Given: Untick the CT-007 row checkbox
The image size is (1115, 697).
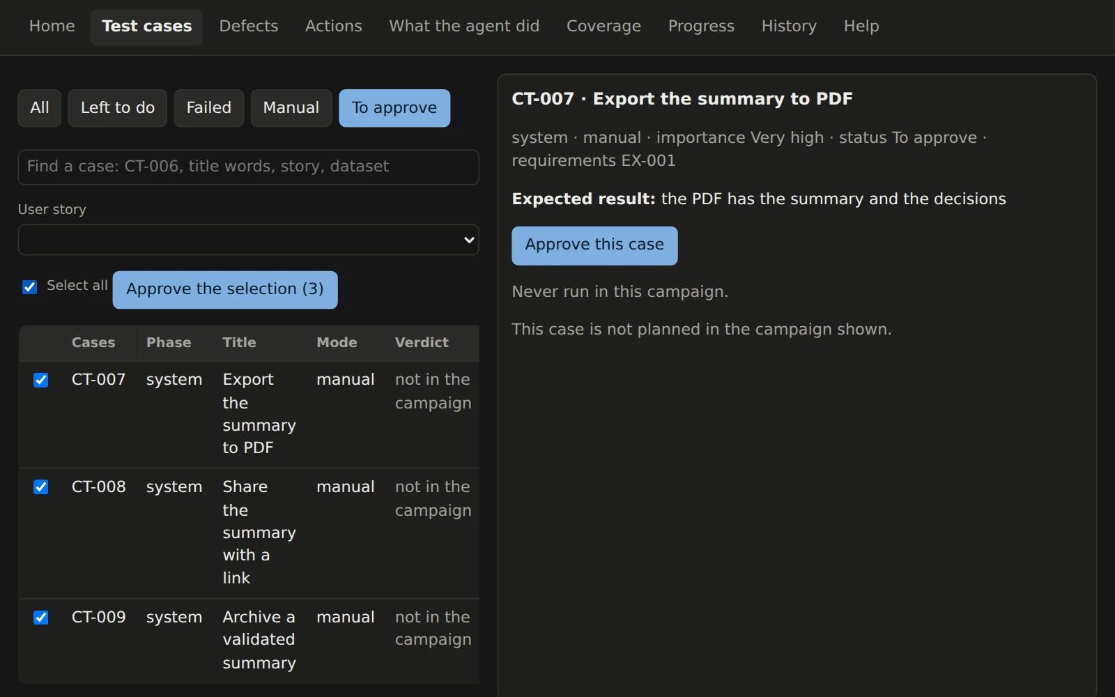Looking at the screenshot, I should (41, 380).
